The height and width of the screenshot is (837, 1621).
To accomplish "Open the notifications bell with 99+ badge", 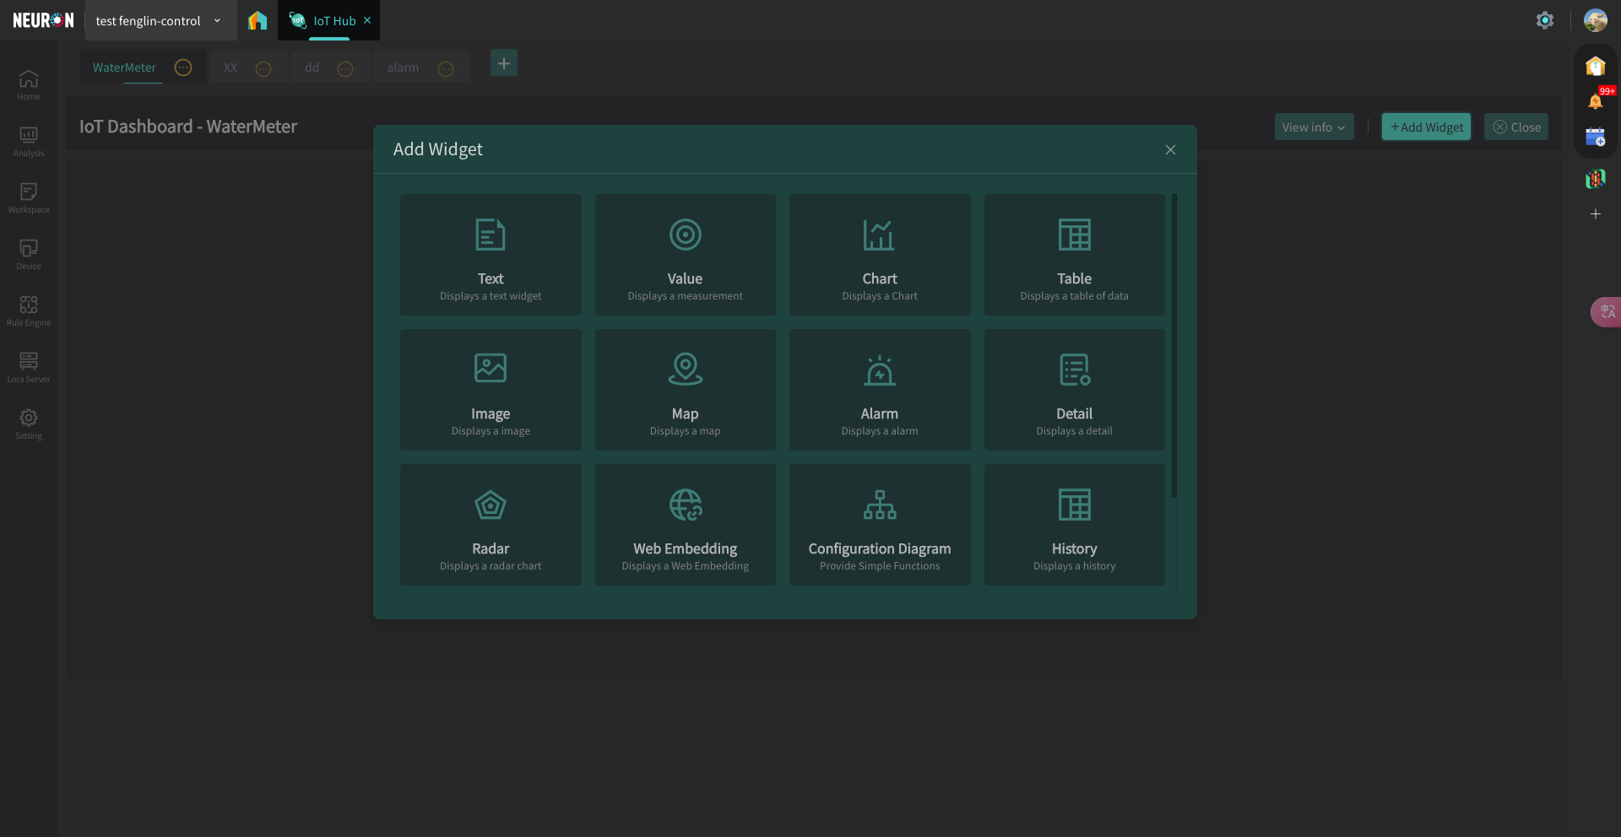I will (x=1596, y=100).
